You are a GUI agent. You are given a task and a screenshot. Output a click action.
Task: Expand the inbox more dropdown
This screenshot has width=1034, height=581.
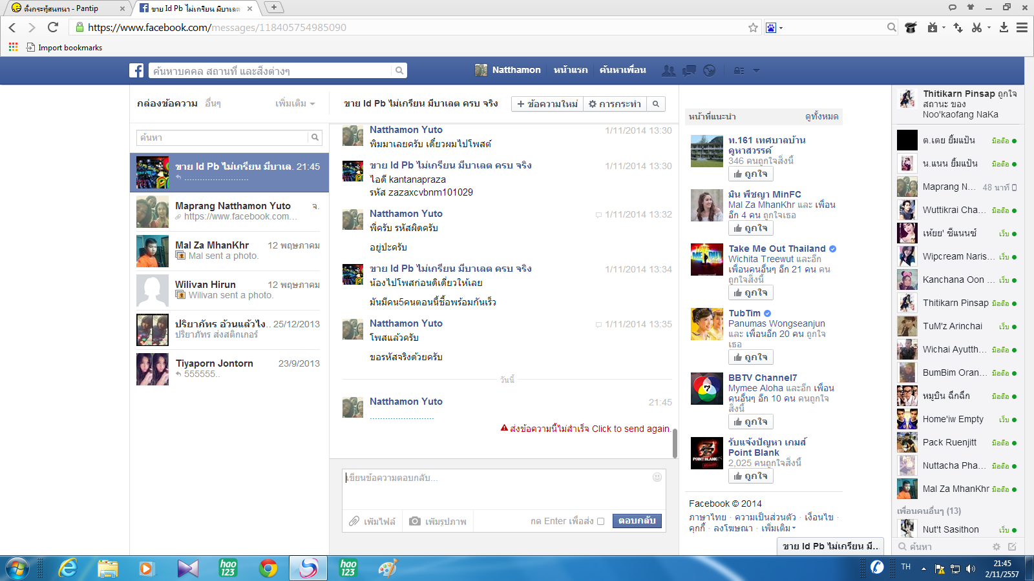point(295,103)
